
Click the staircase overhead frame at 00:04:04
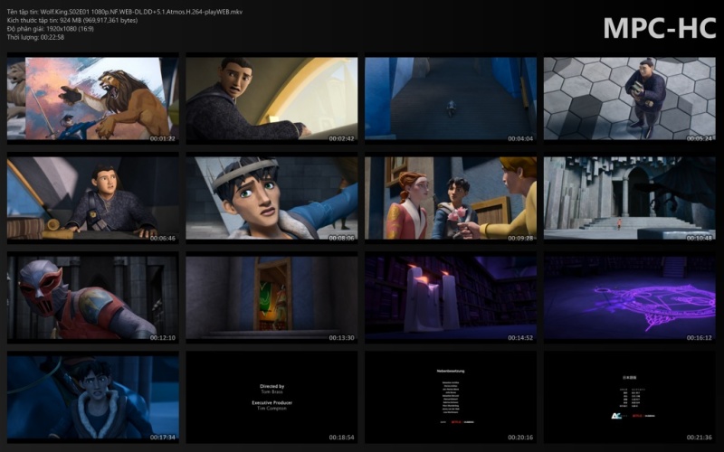point(451,99)
